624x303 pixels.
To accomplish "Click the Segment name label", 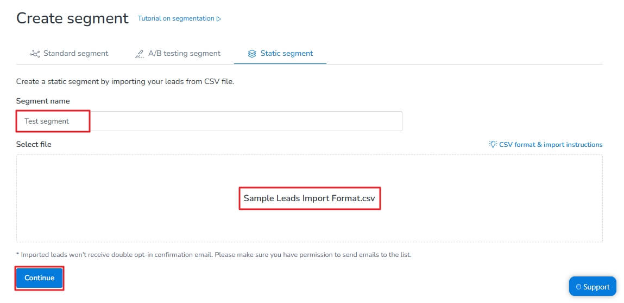I will (x=43, y=101).
